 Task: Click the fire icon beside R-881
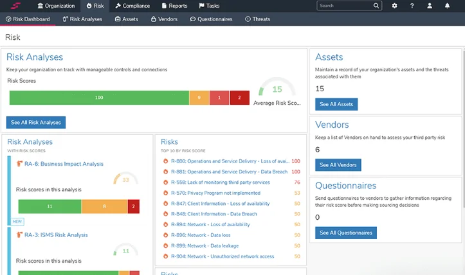pos(165,172)
